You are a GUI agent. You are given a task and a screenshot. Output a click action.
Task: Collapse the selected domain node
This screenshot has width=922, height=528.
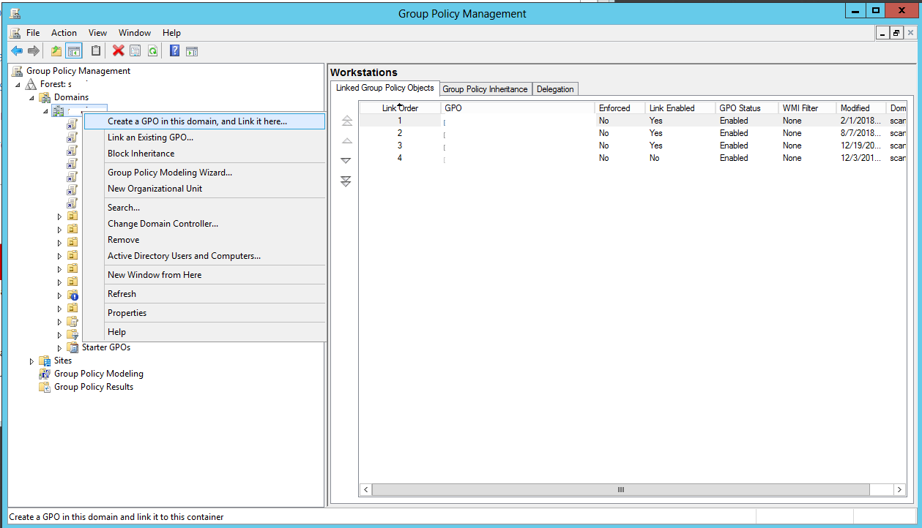click(x=45, y=111)
